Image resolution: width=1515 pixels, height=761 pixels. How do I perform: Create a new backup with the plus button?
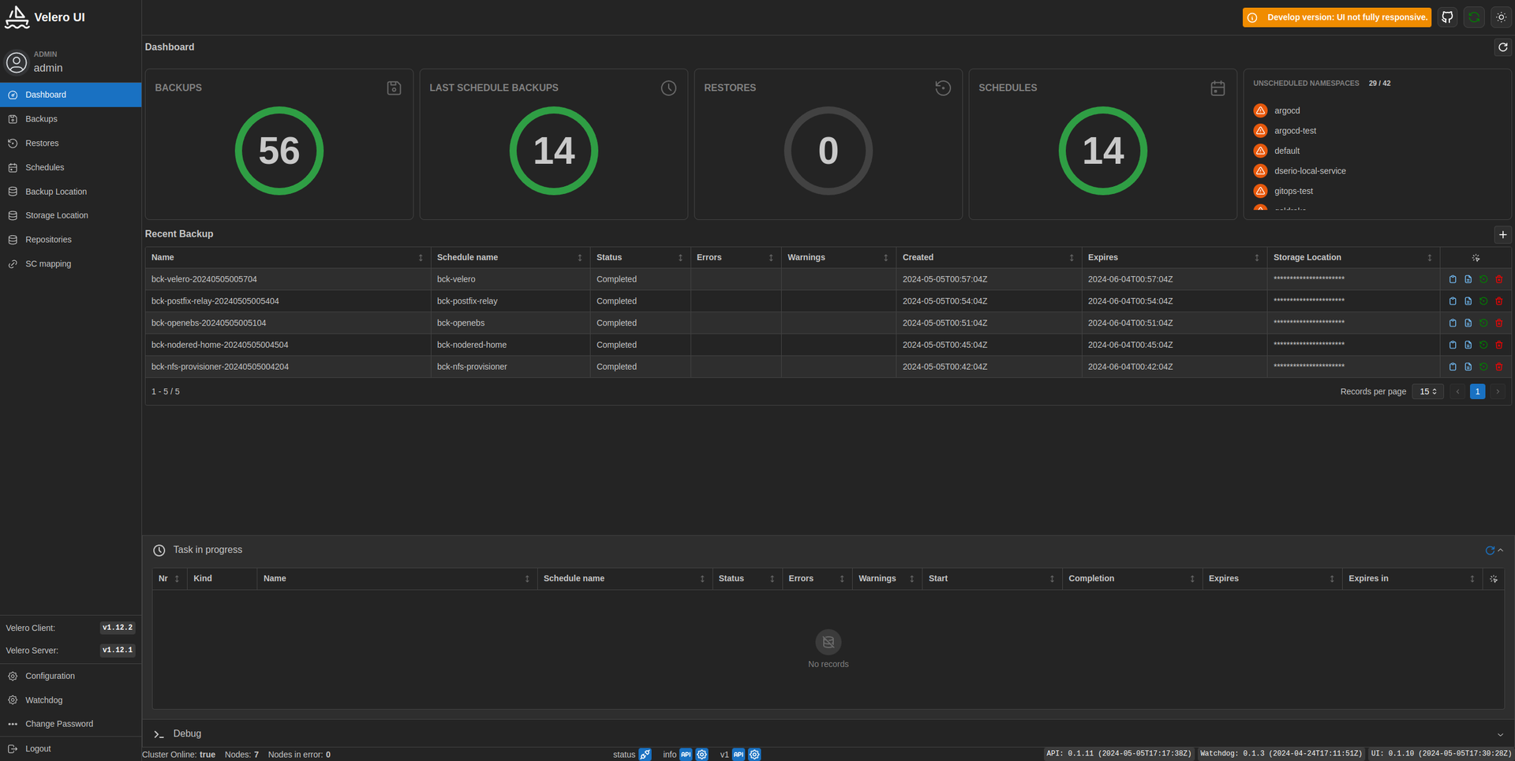coord(1502,234)
